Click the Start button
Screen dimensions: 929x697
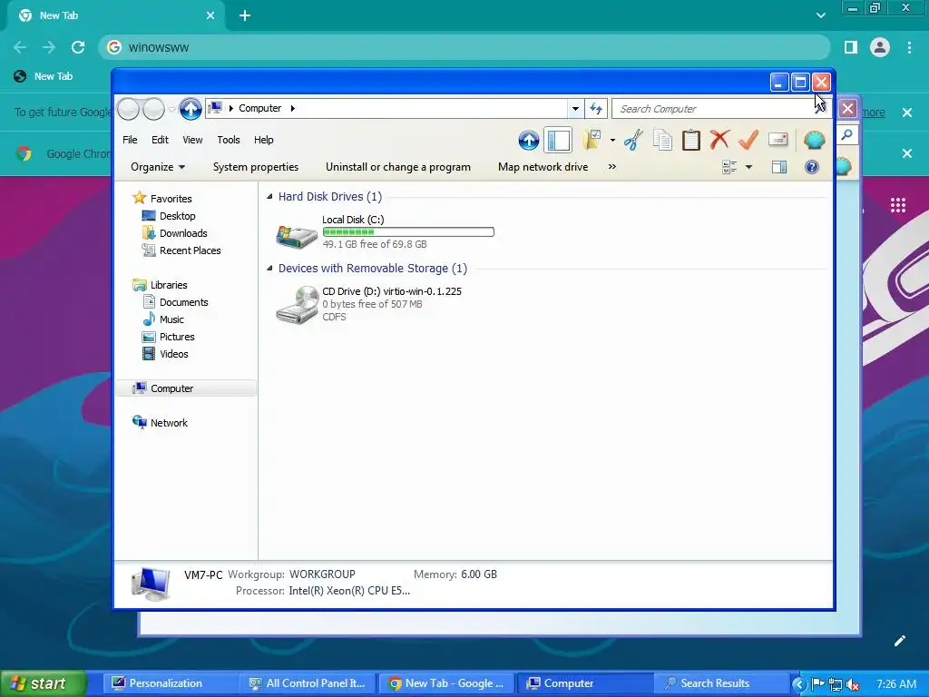[x=43, y=683]
